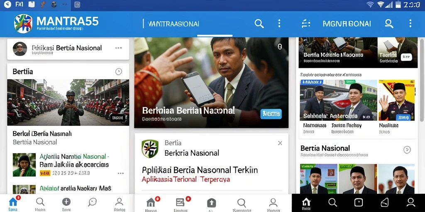425x212 pixels.
Task: Tap clock icon beside right Bertia Nasional heading
Action: click(x=407, y=149)
